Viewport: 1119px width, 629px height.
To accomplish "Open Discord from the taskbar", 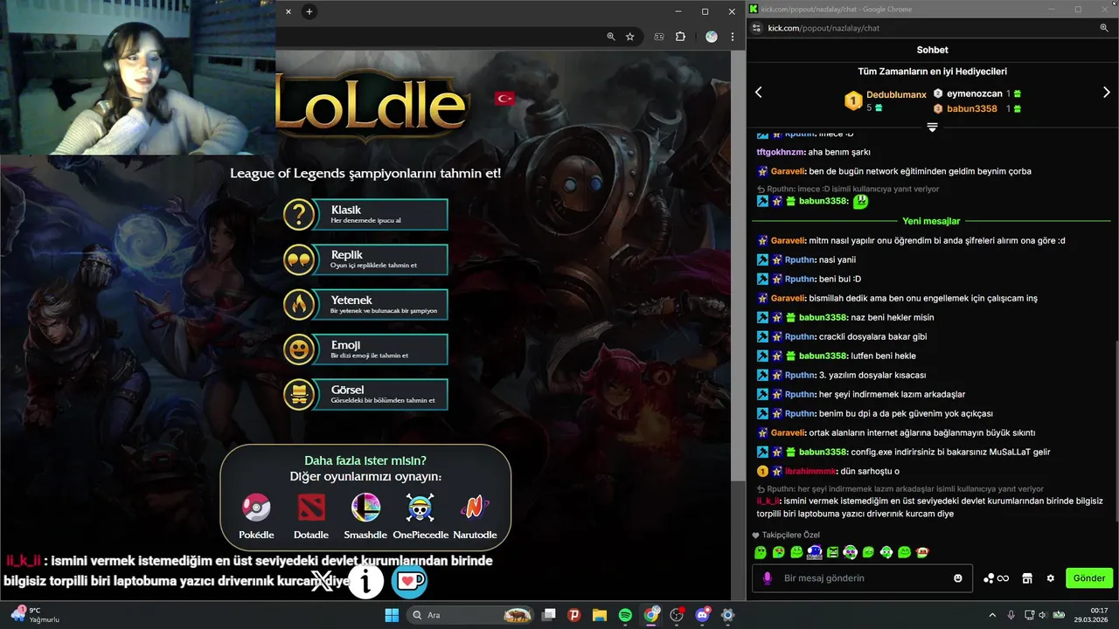I will (702, 615).
